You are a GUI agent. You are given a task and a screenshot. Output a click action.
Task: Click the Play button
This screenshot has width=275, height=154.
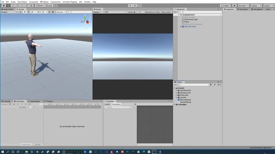(x=130, y=6)
